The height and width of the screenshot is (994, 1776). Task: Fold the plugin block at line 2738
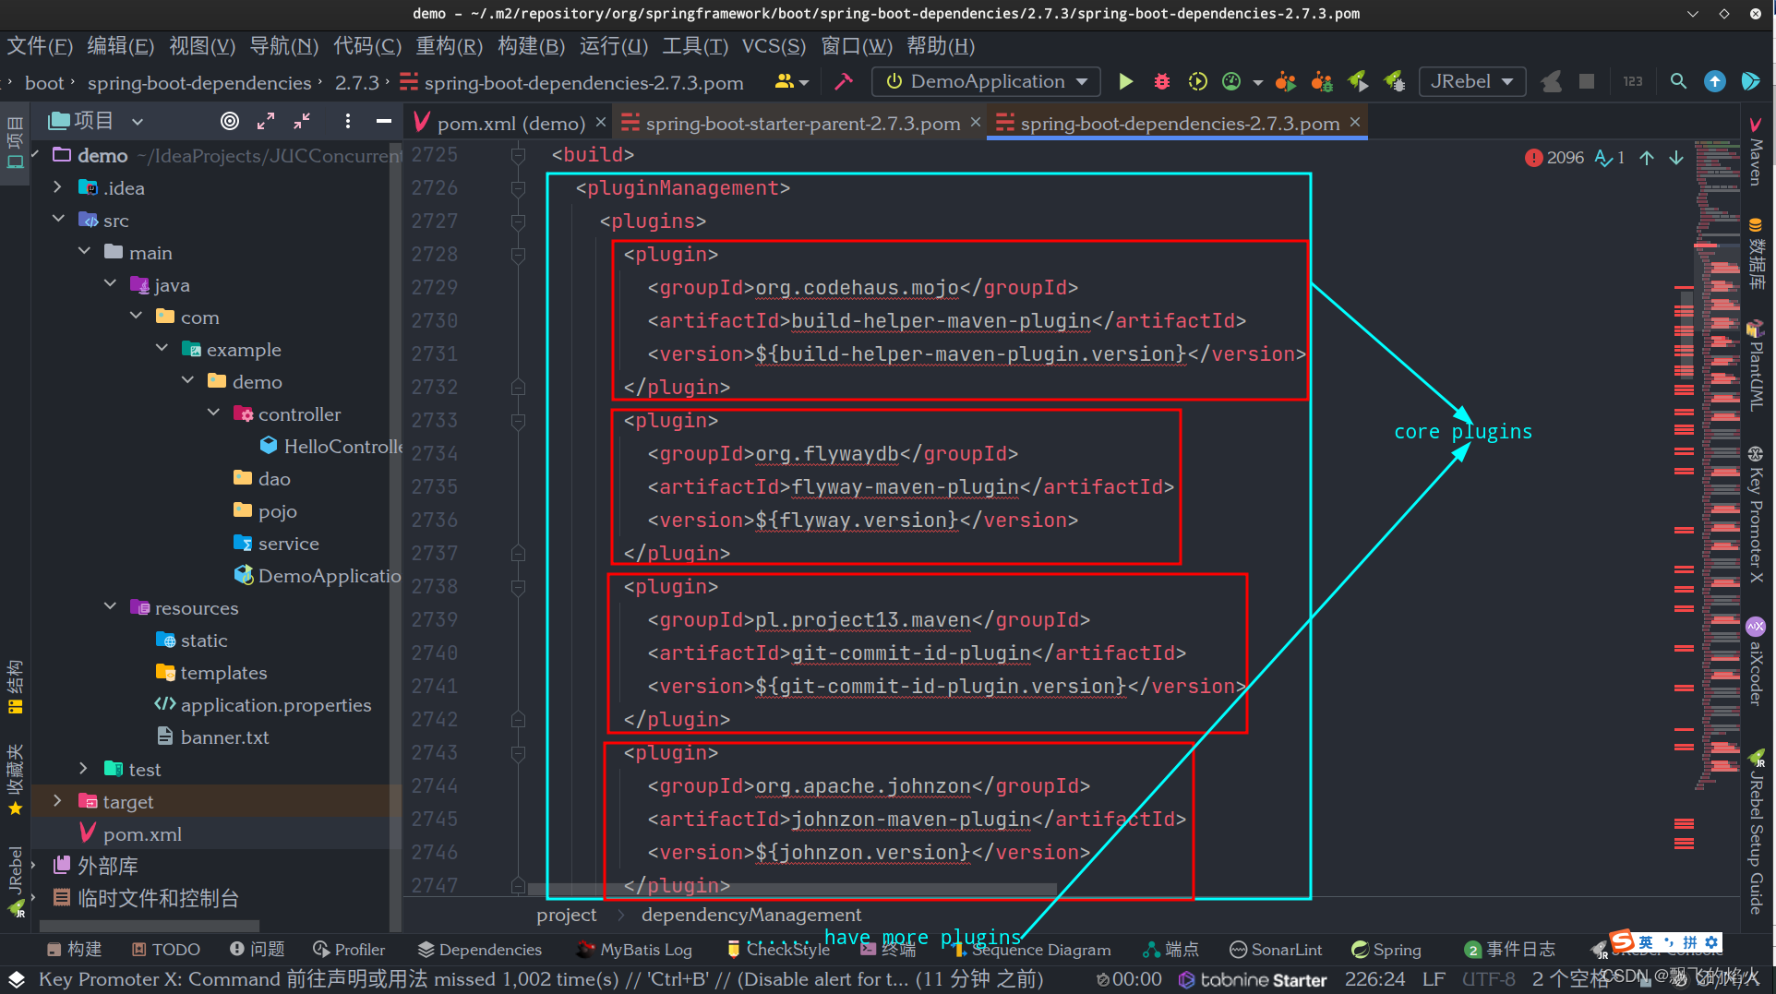(518, 587)
